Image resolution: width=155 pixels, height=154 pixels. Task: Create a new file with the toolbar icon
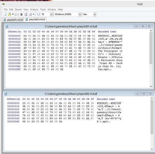pyautogui.click(x=5, y=14)
